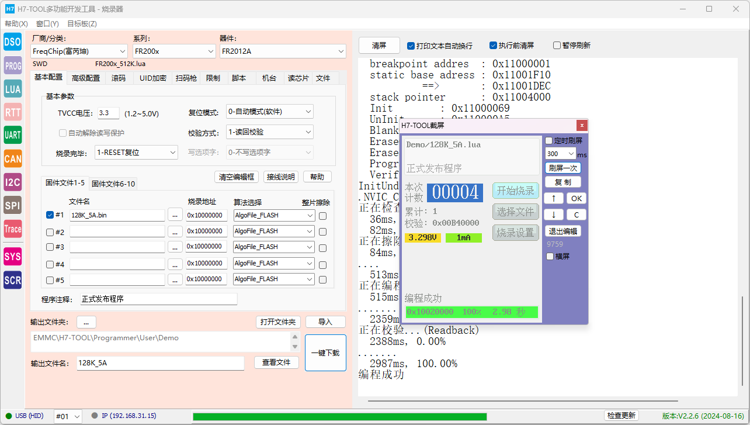This screenshot has width=750, height=425.
Task: Open 烧录完毕 RESET复位 dropdown
Action: (136, 153)
